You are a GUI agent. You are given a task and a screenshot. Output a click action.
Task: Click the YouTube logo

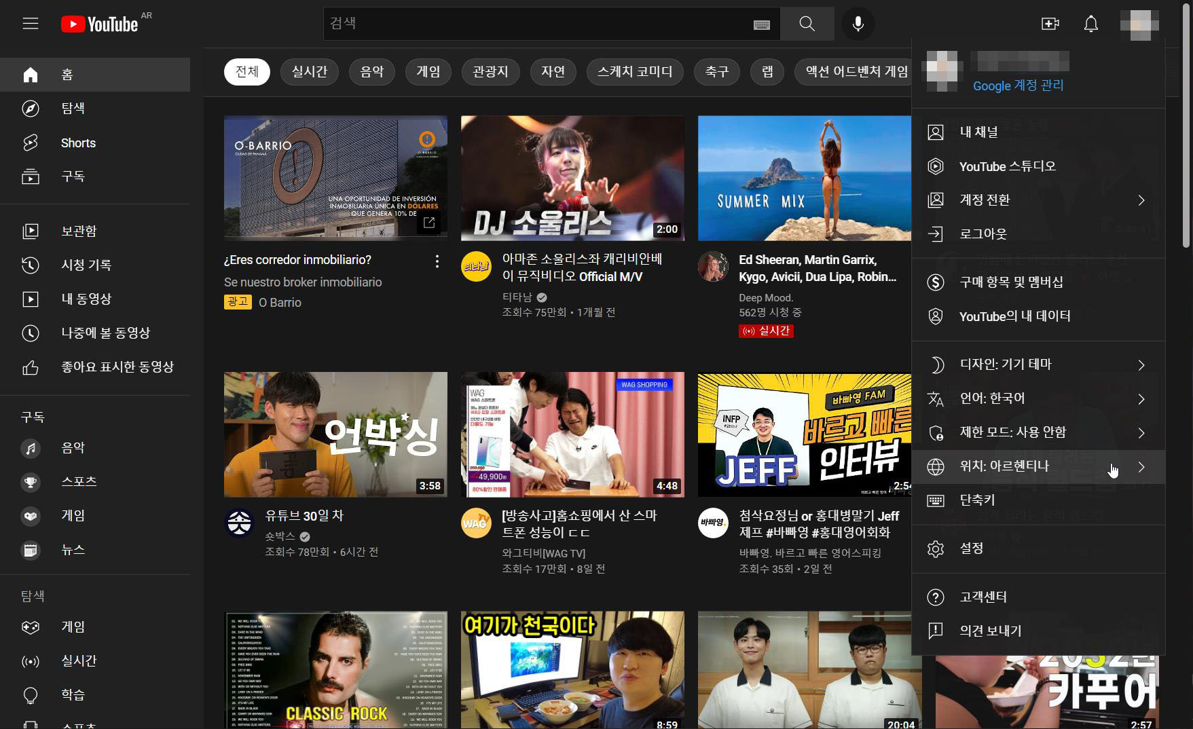pos(99,24)
